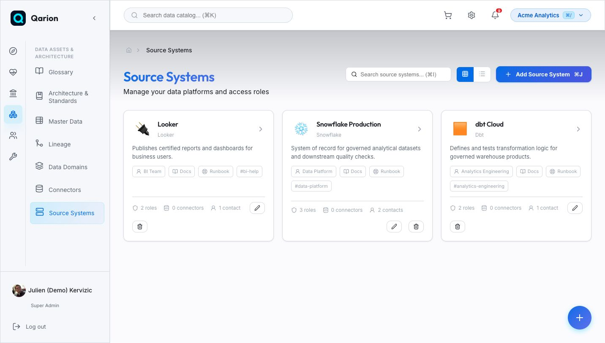Click the BI Team contact tag

149,171
